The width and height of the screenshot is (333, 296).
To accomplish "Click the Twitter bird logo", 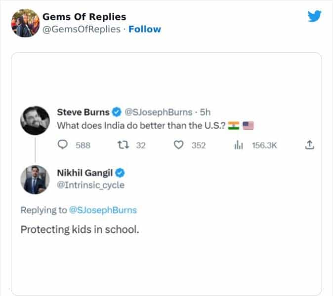I will pyautogui.click(x=315, y=17).
